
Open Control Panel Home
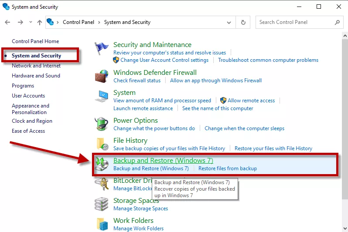[x=35, y=41]
